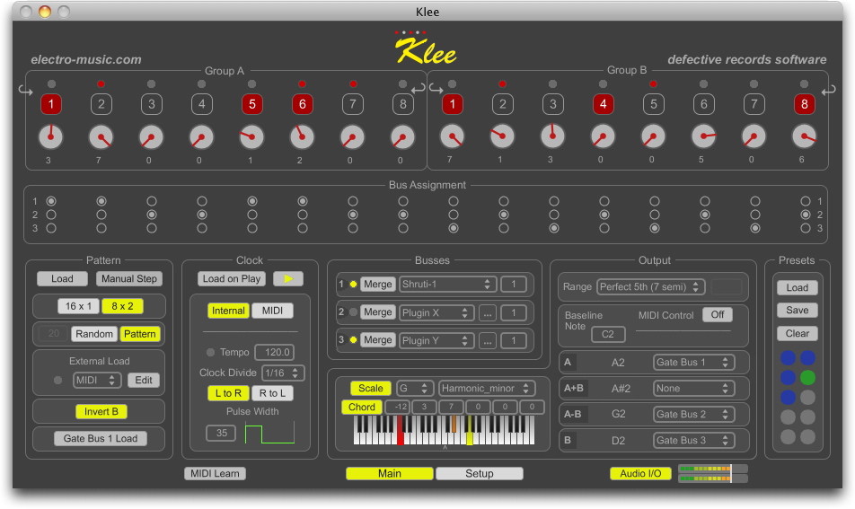The image size is (855, 509).
Task: Select the 16 x 1 pattern mode
Action: [x=78, y=306]
